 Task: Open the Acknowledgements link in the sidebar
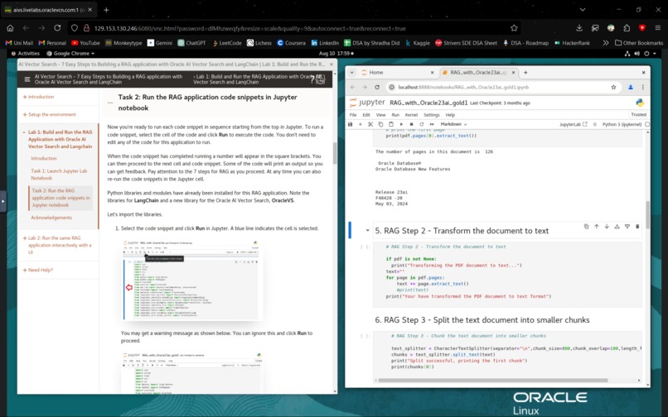click(x=51, y=218)
